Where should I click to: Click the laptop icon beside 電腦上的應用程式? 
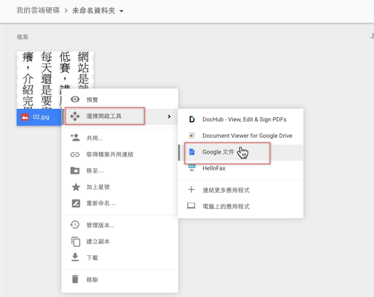[191, 206]
